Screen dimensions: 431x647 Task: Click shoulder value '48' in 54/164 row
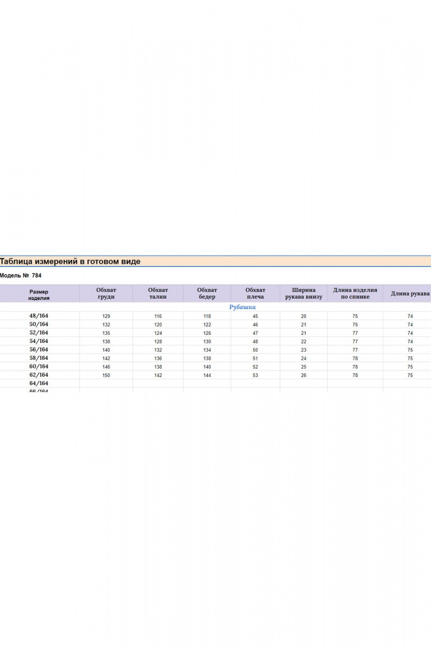pyautogui.click(x=255, y=341)
